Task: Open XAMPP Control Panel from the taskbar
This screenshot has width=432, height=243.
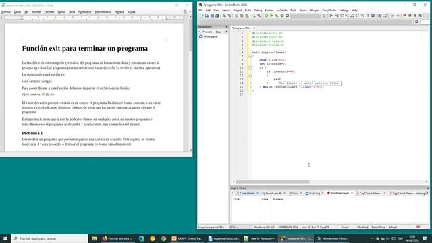Action: point(188,238)
